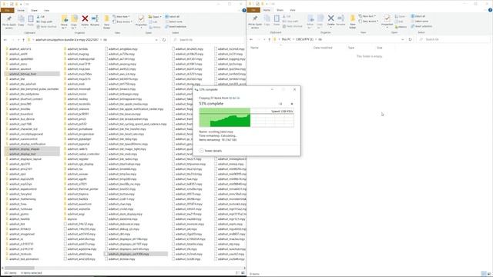
Task: Switch to View tab in left window
Action: coord(46,10)
